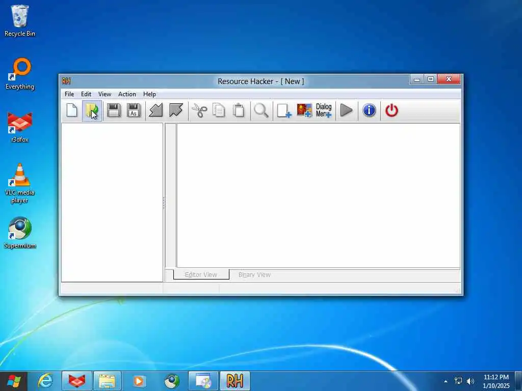Click the Save As floppy icon

pyautogui.click(x=134, y=110)
